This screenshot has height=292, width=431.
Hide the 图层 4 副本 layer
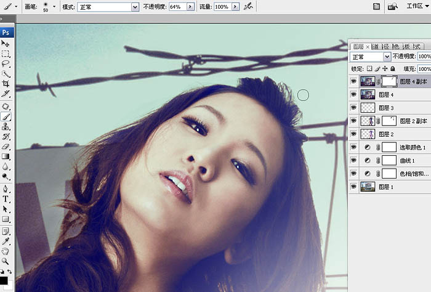pos(353,81)
